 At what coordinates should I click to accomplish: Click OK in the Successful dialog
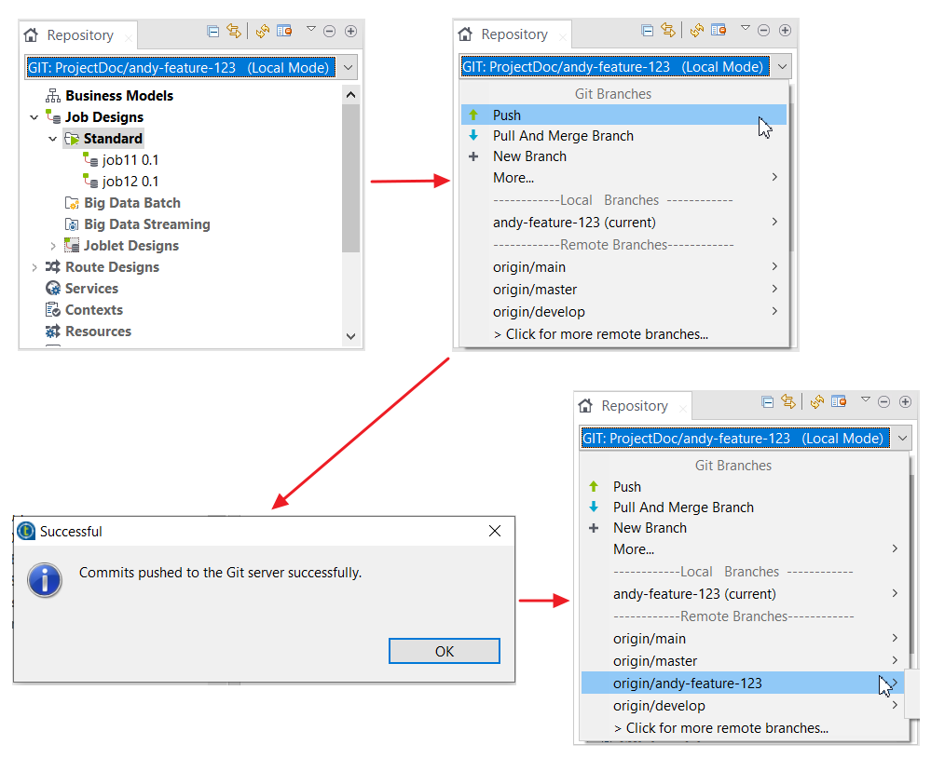[x=445, y=651]
